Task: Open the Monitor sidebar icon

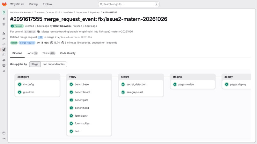Action: (x=4, y=65)
